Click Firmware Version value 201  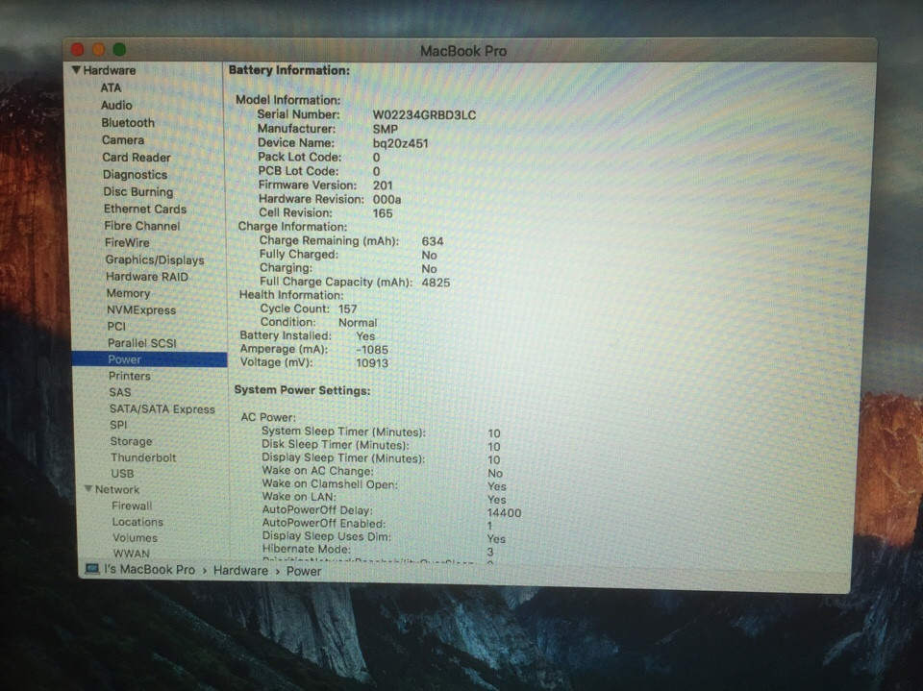pos(383,185)
